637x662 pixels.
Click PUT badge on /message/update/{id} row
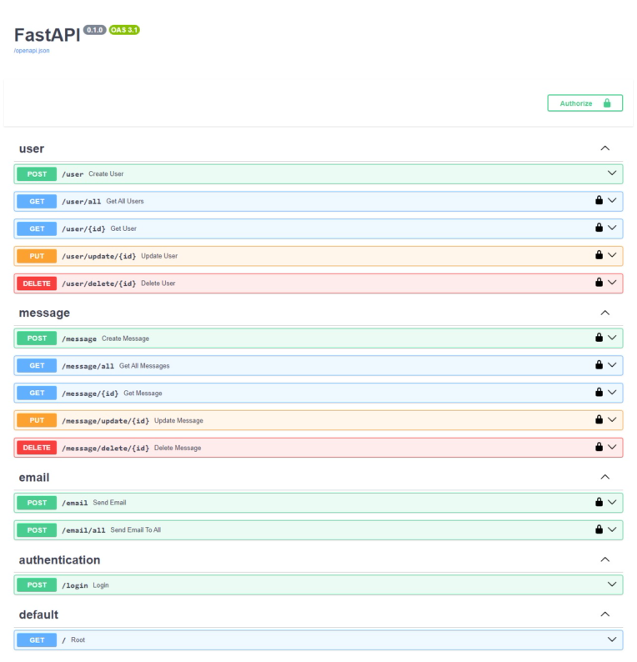(37, 420)
